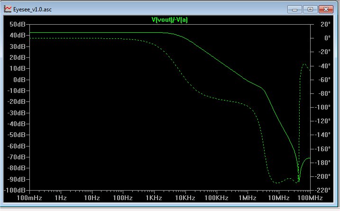Click the -20dB left axis label
The width and height of the screenshot is (340, 211).
click(x=17, y=101)
